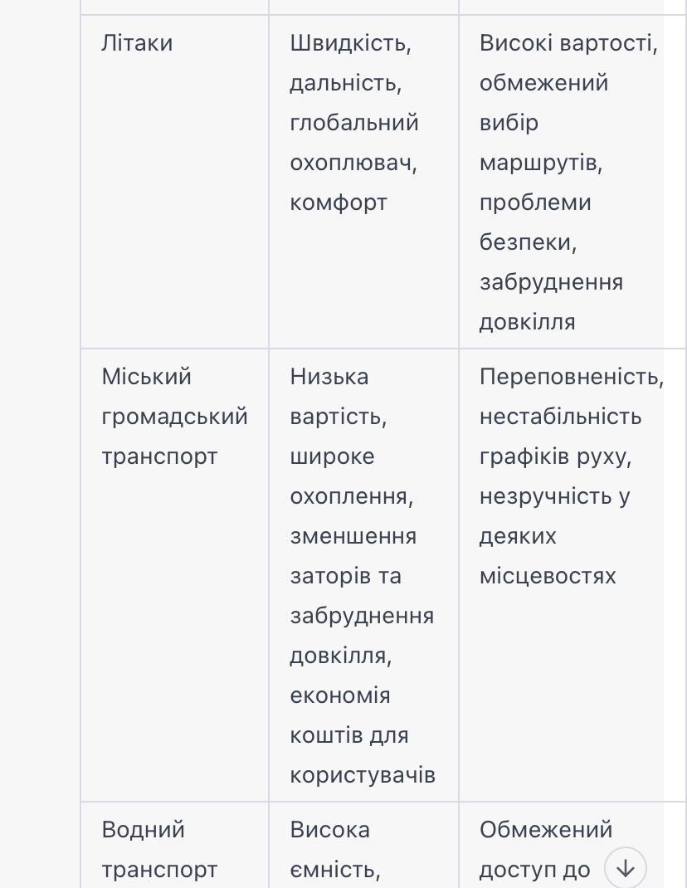
Task: Click the cell starting with "Швидкість, дальність"
Action: [x=354, y=123]
